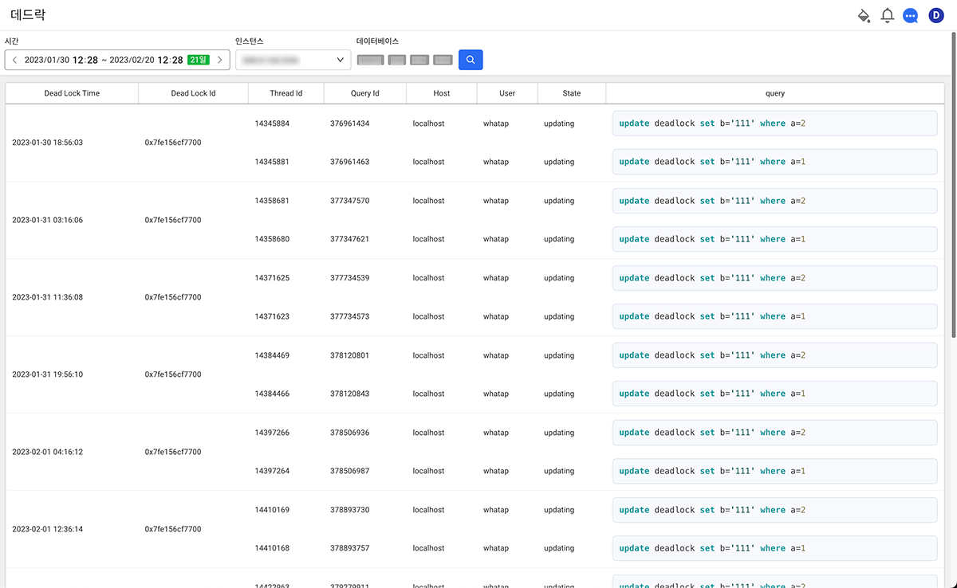Image resolution: width=957 pixels, height=588 pixels.
Task: Click thread id 14397264
Action: [272, 471]
